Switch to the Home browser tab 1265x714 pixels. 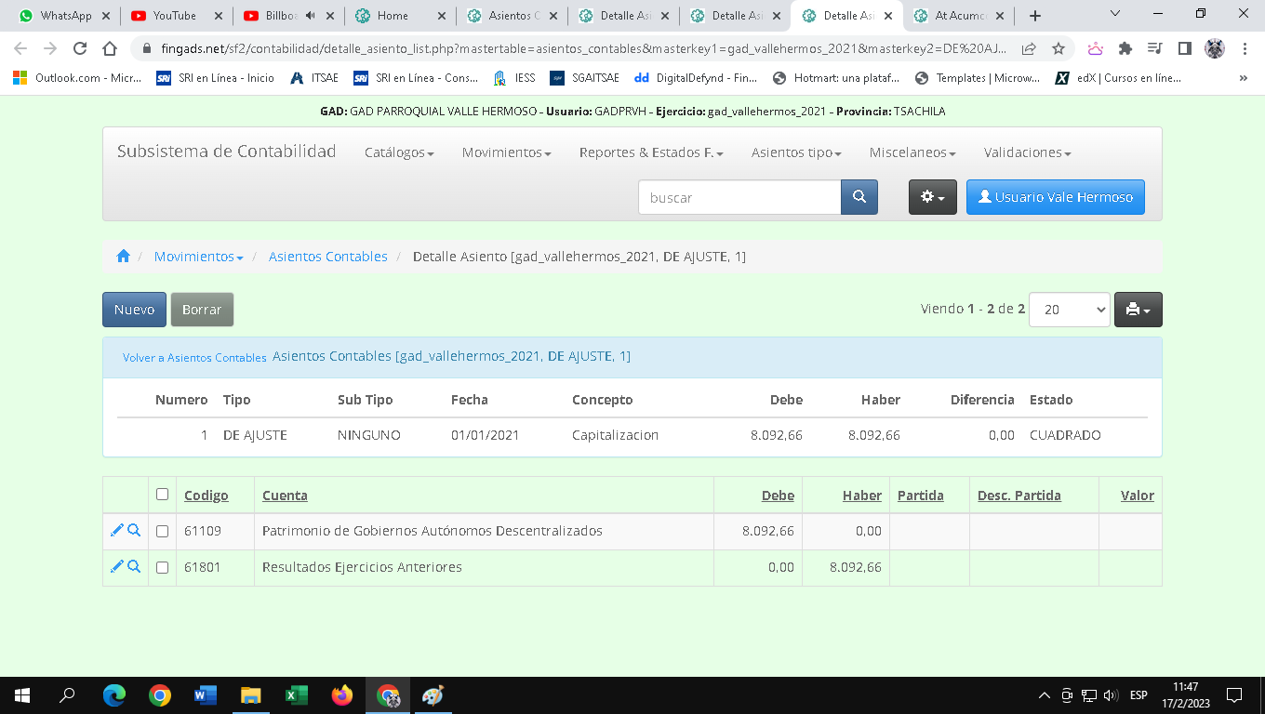click(393, 16)
